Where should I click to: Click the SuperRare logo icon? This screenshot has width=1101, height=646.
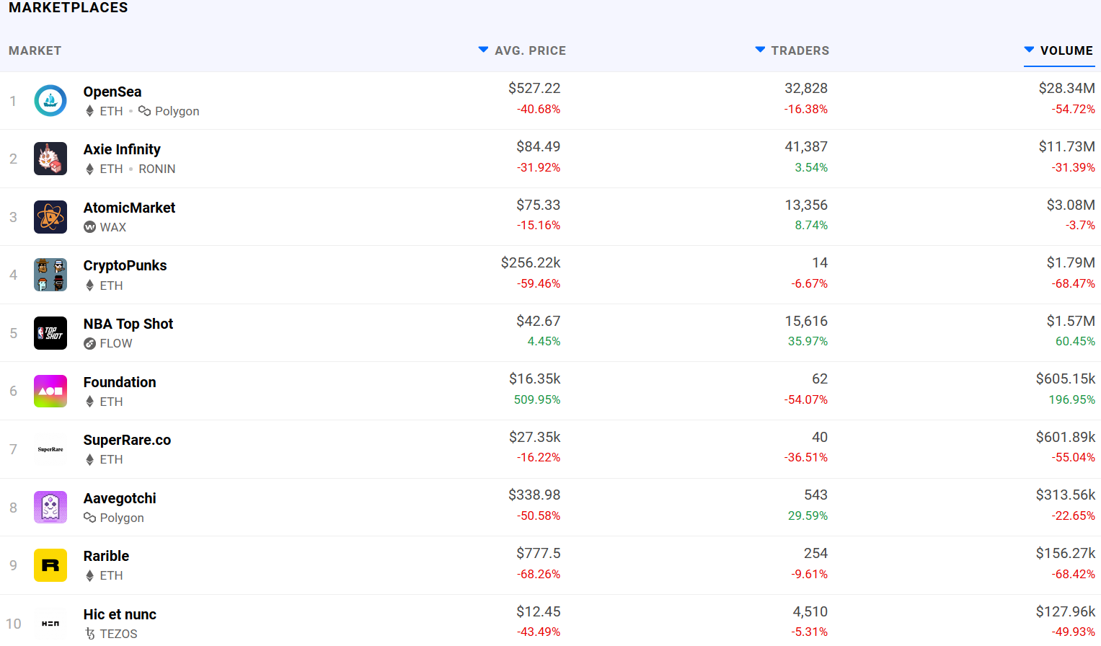click(50, 449)
